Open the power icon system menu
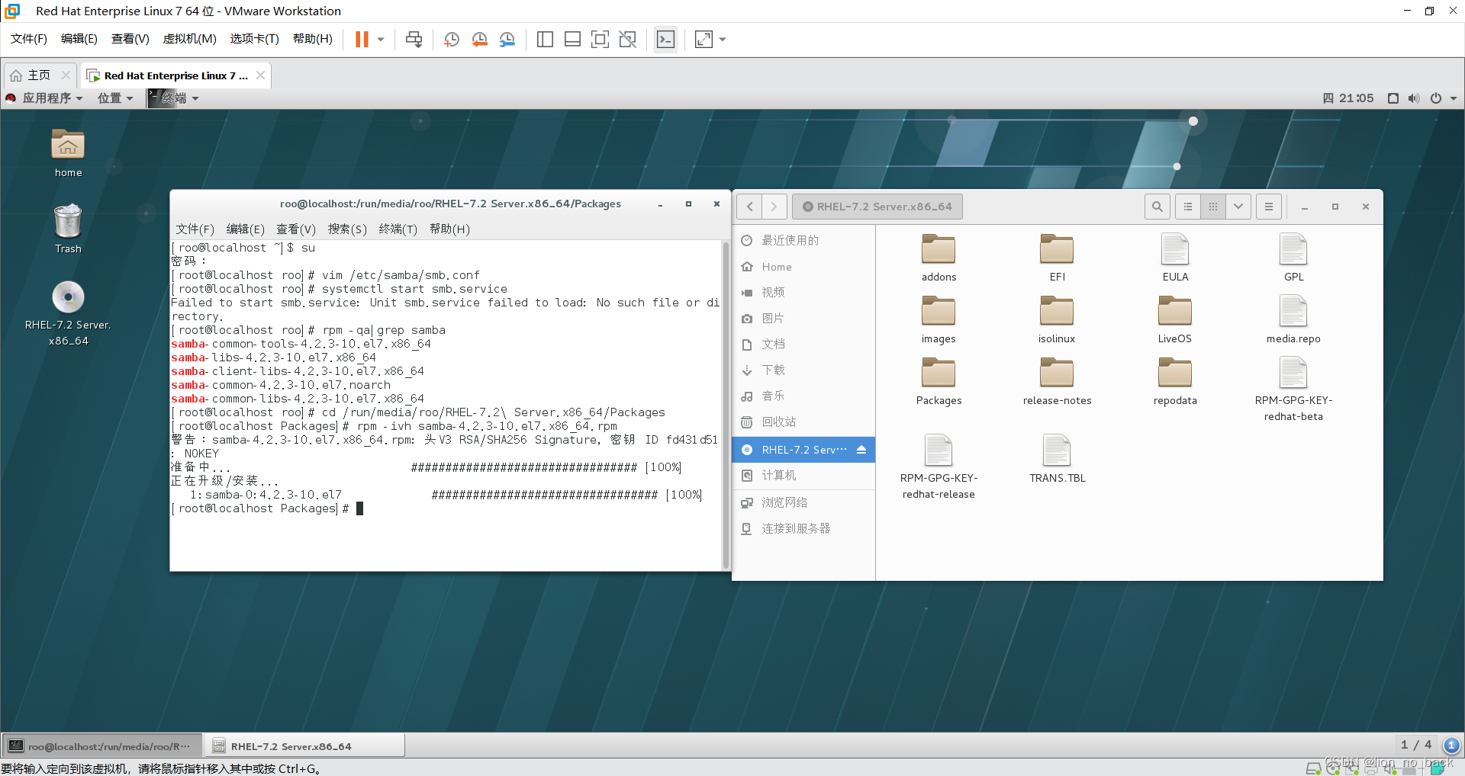The width and height of the screenshot is (1465, 776). pos(1436,98)
